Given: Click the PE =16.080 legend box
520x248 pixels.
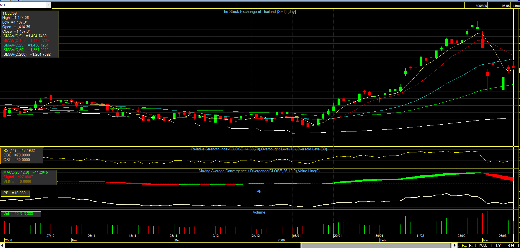Looking at the screenshot, I should click(15, 193).
